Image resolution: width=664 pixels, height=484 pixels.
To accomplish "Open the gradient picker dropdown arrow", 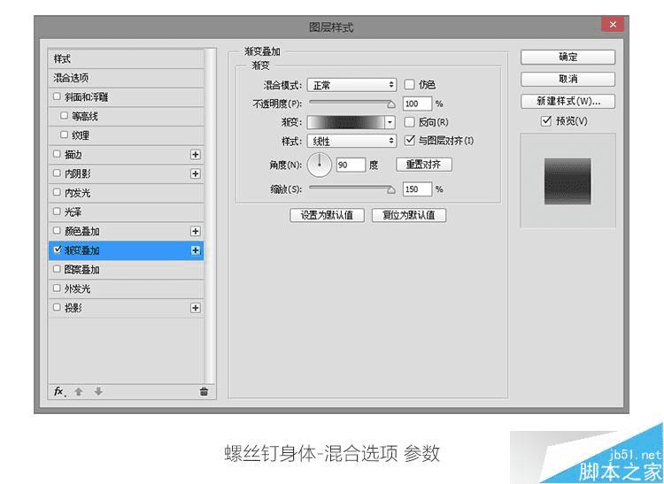I will [x=390, y=123].
